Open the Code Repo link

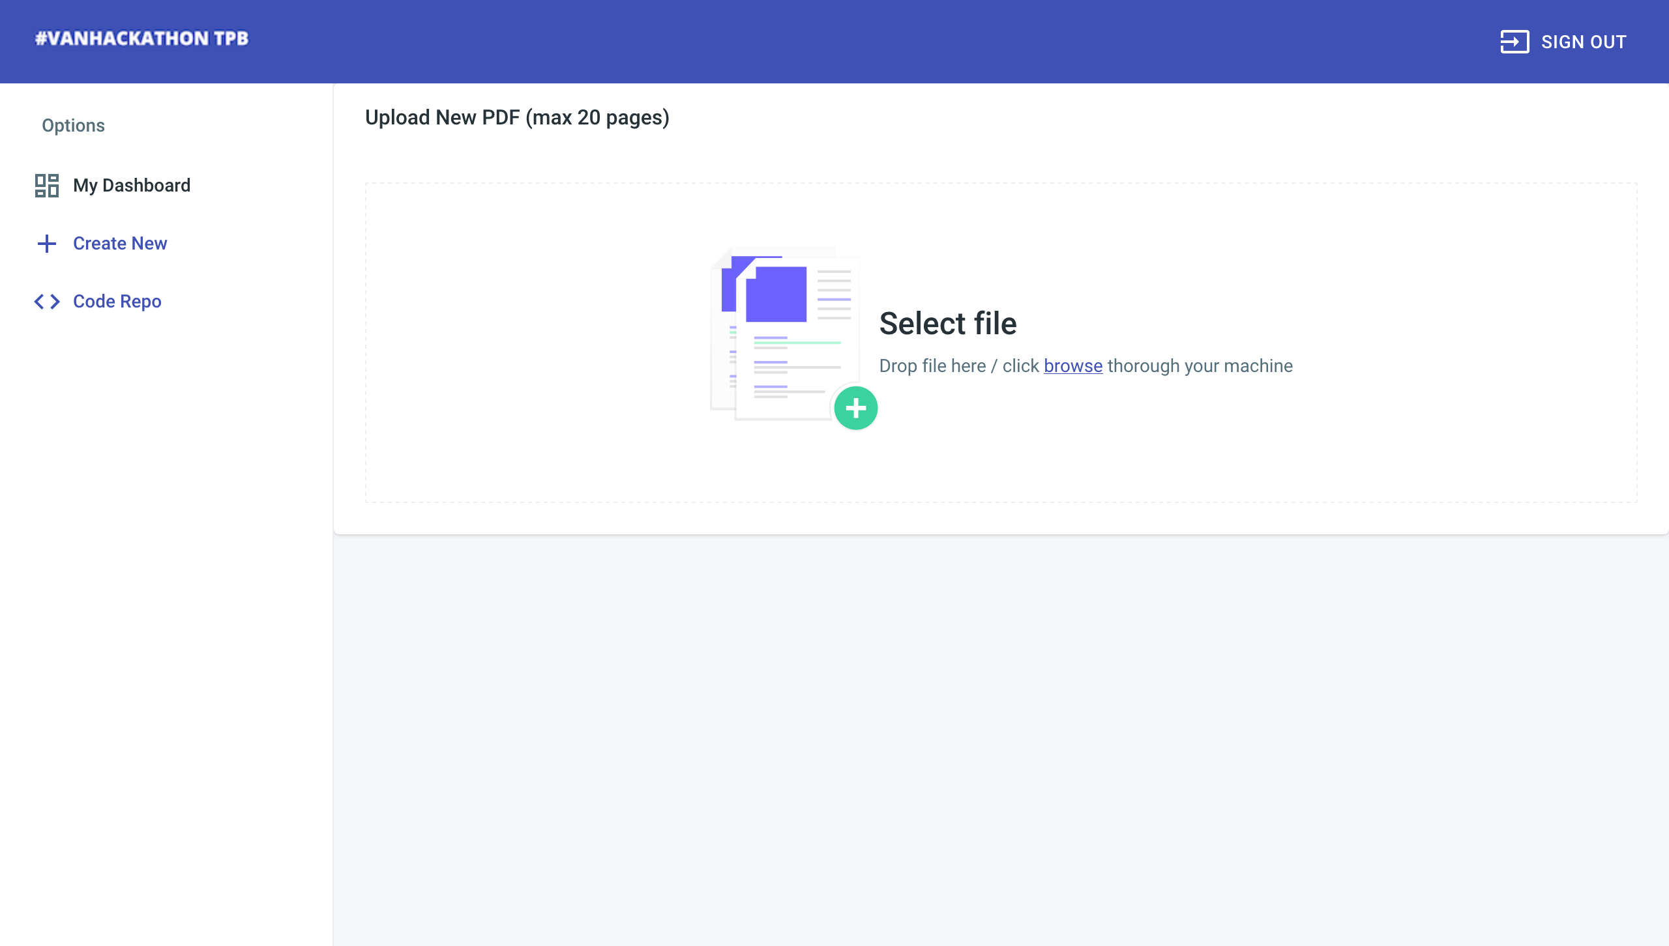117,302
